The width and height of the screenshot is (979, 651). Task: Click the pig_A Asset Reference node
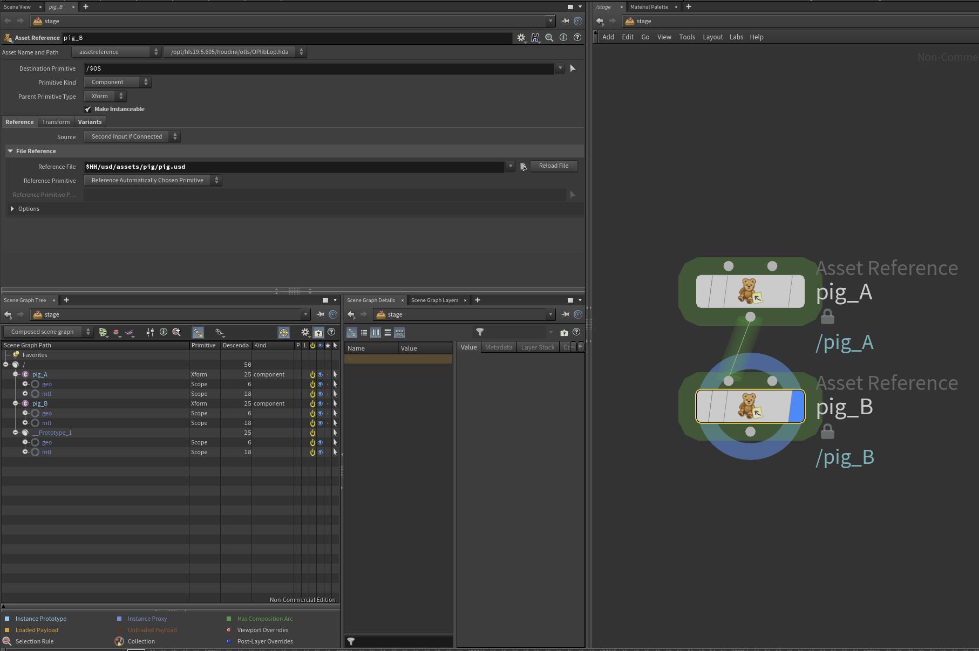pos(750,291)
